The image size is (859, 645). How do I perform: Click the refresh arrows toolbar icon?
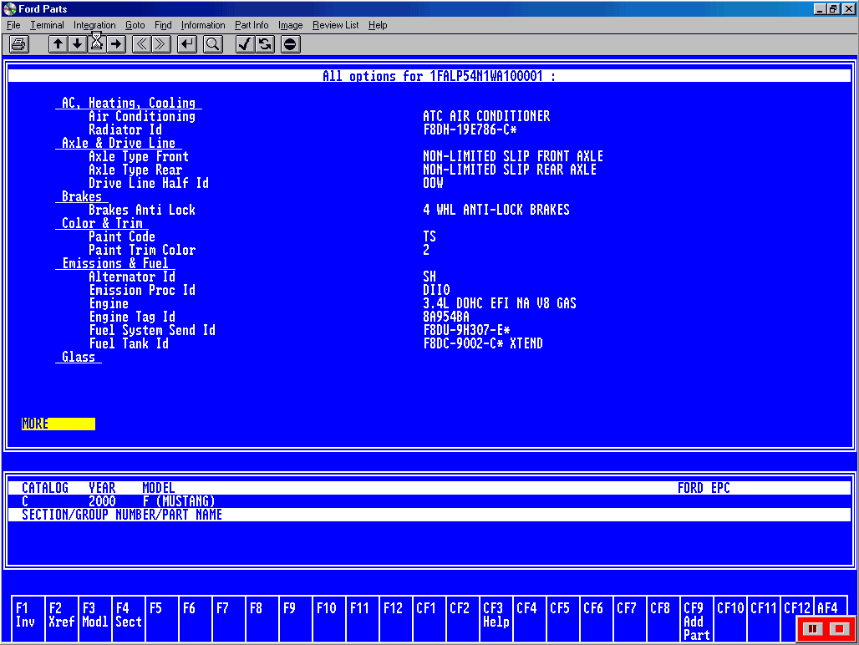click(x=265, y=44)
